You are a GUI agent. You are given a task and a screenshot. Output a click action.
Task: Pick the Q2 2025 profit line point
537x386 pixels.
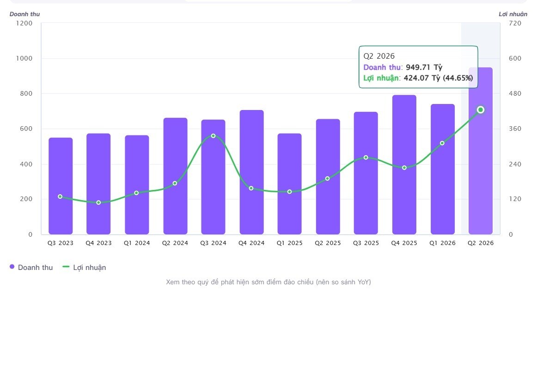pyautogui.click(x=327, y=178)
